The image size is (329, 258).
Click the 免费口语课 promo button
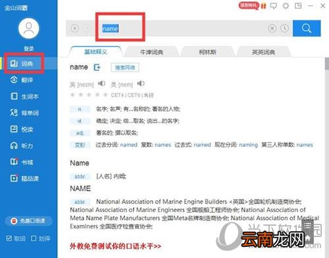click(x=29, y=221)
